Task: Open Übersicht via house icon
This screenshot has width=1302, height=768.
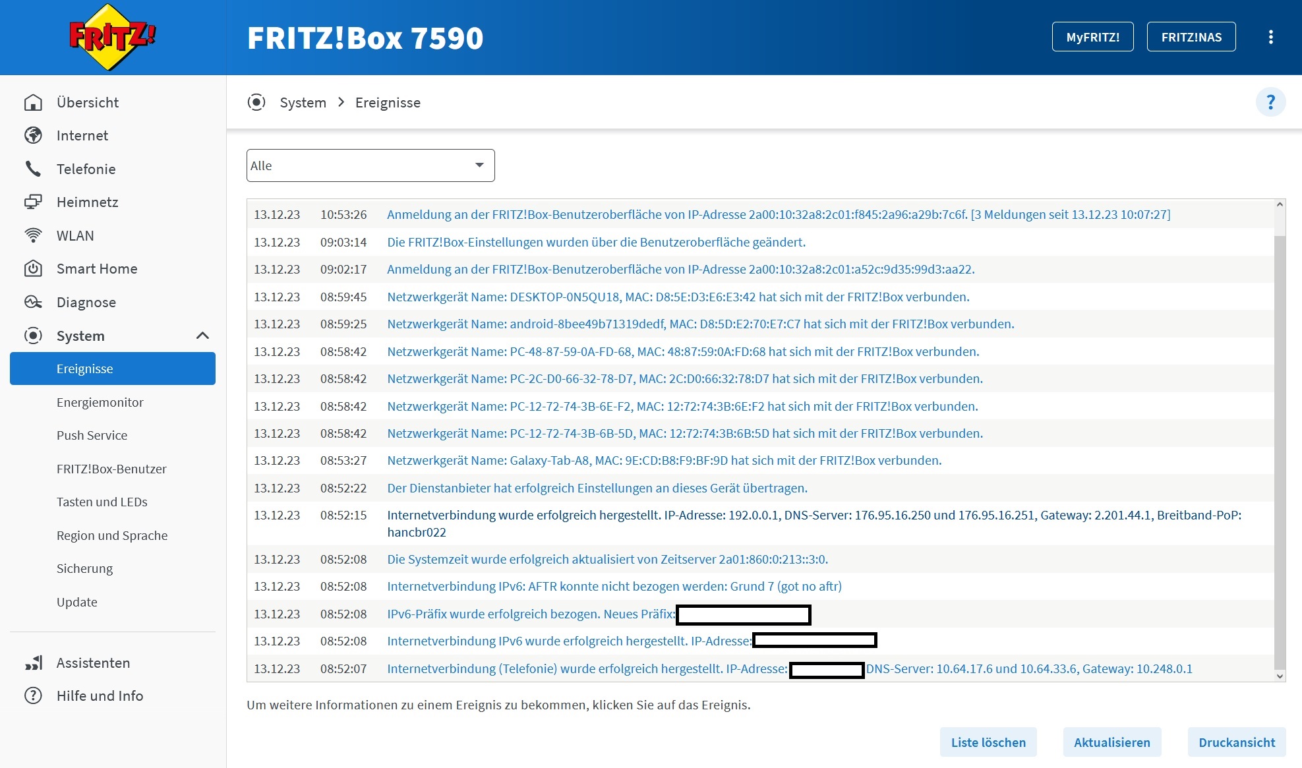Action: pyautogui.click(x=33, y=103)
